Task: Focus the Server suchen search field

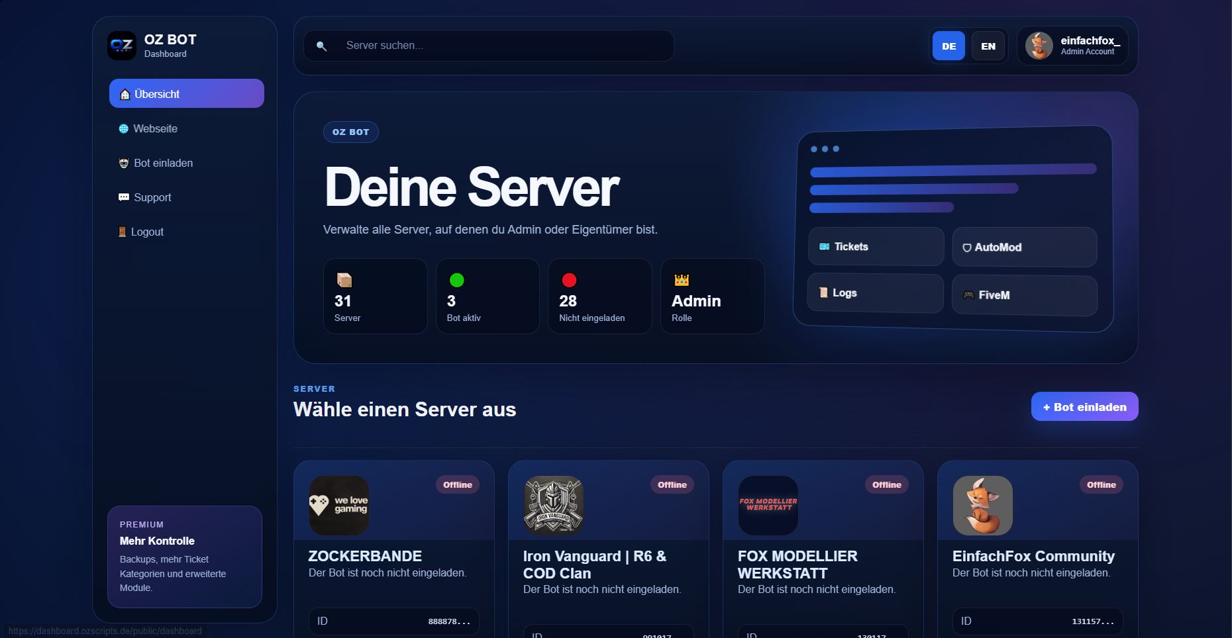Action: [489, 46]
